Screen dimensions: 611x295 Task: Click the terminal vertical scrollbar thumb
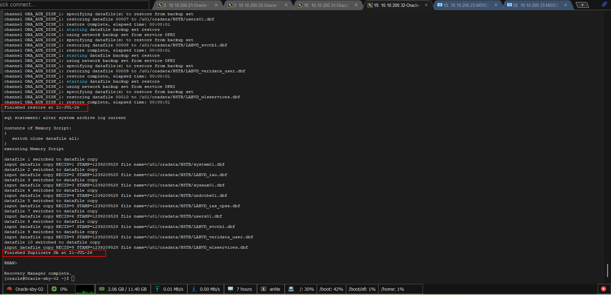point(607,271)
